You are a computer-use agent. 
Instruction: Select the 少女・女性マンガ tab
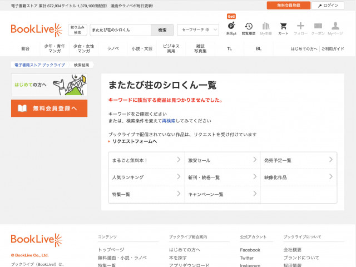84,48
